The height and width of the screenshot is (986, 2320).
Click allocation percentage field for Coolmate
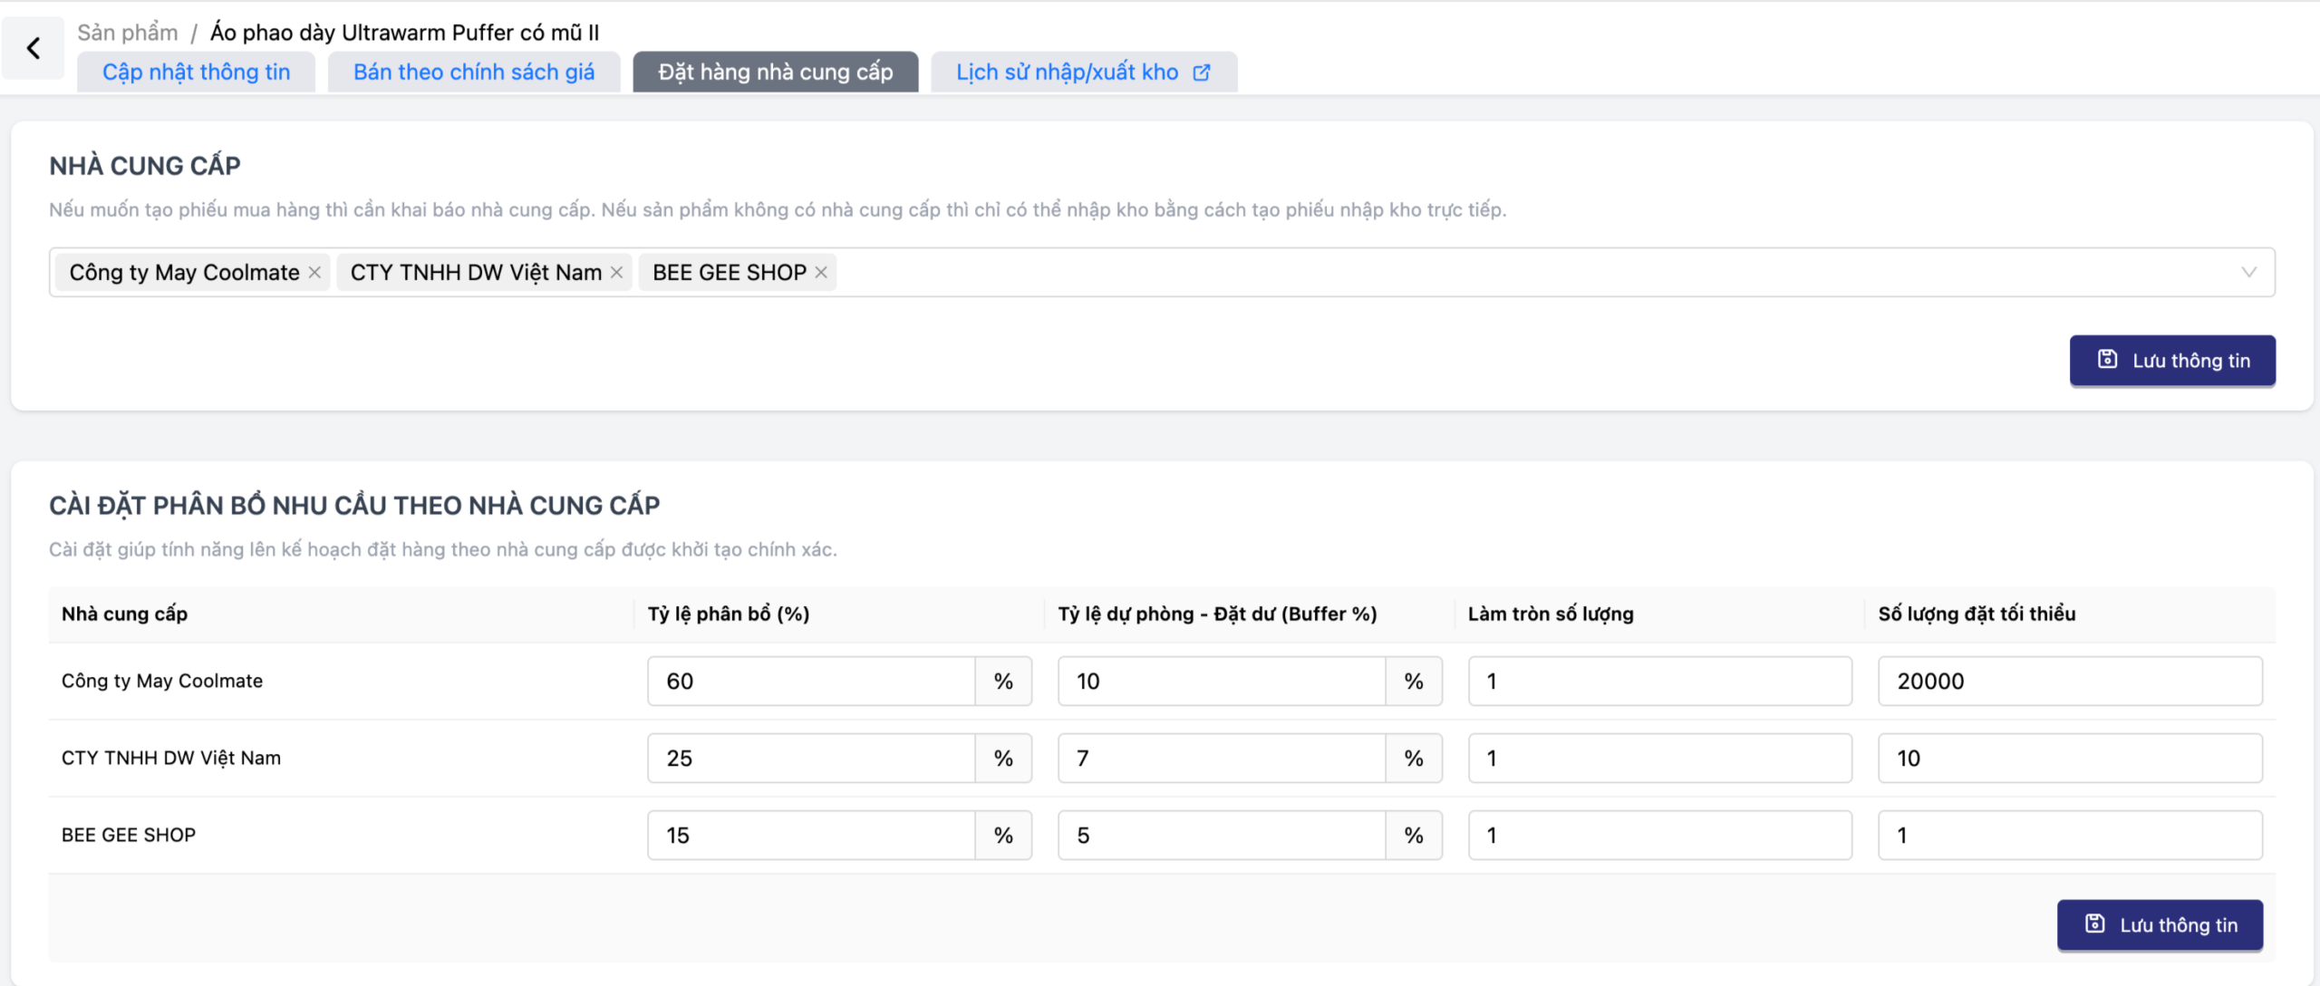(811, 681)
